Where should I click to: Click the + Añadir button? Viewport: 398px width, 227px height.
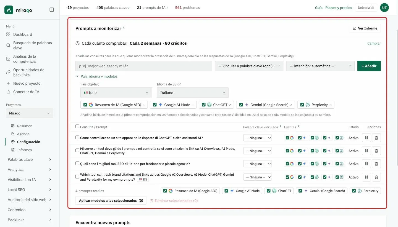coord(369,66)
